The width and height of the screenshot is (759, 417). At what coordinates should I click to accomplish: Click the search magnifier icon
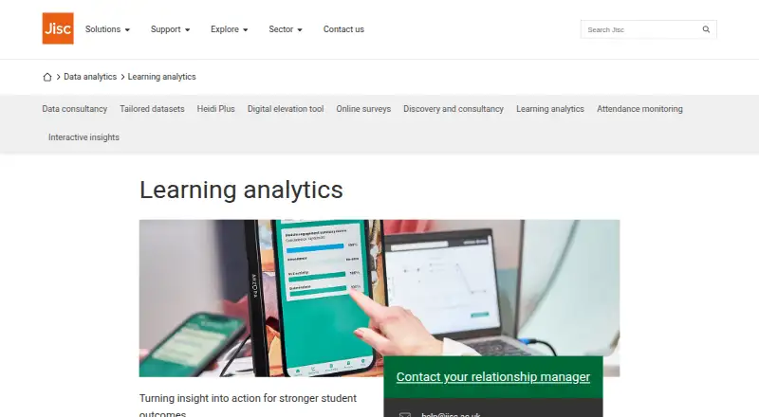[x=706, y=29]
